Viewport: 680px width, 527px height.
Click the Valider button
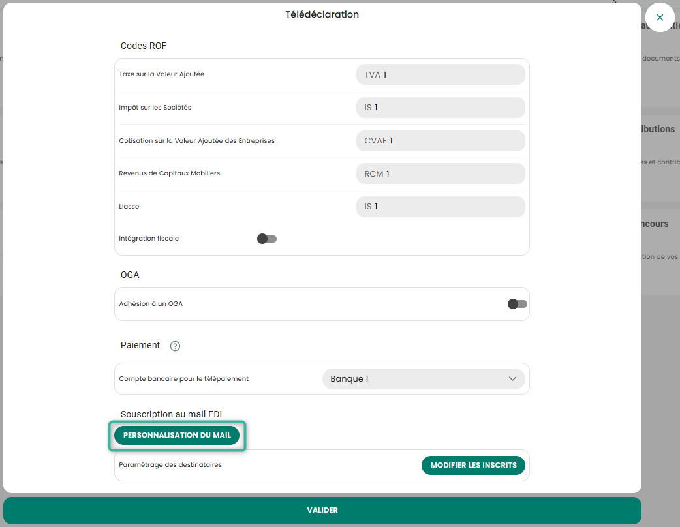(x=322, y=510)
